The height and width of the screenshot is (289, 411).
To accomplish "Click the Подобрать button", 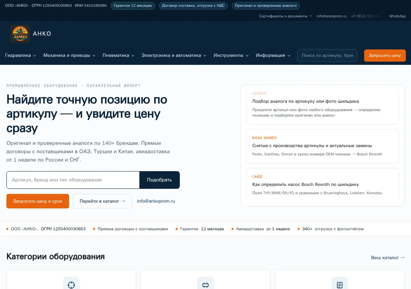I will [x=160, y=180].
